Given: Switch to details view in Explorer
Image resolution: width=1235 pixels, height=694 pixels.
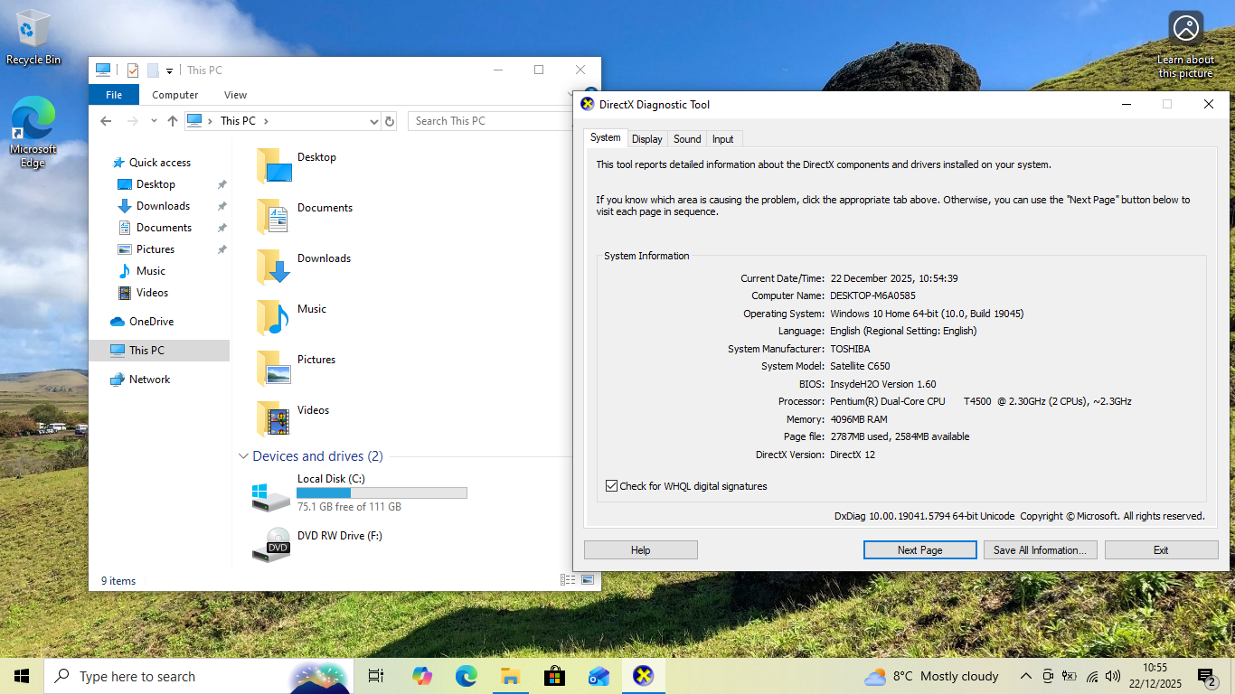Looking at the screenshot, I should [568, 580].
